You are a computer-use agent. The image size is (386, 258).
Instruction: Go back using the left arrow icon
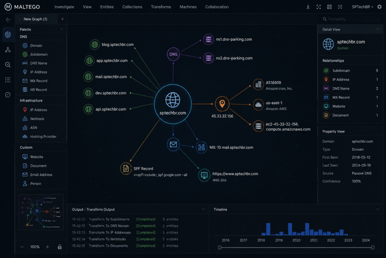(x=8, y=20)
